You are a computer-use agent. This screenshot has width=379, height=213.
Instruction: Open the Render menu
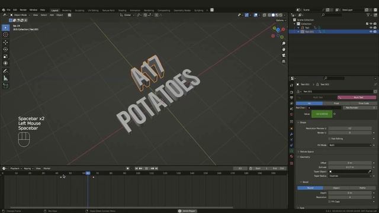[23, 10]
